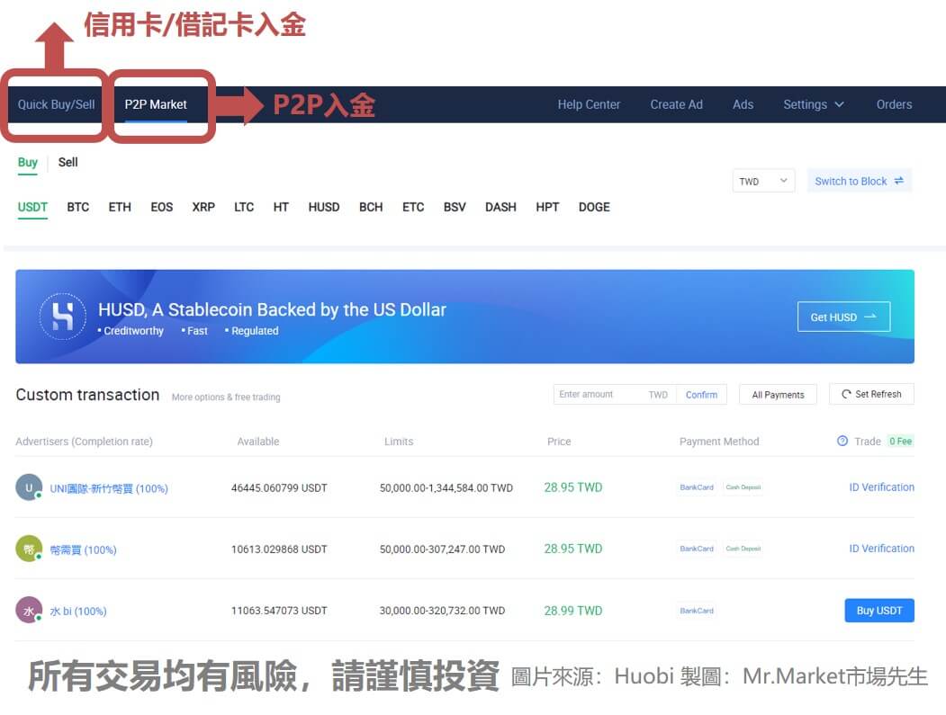Select the LTC coin tab
This screenshot has width=946, height=715.
click(x=244, y=208)
